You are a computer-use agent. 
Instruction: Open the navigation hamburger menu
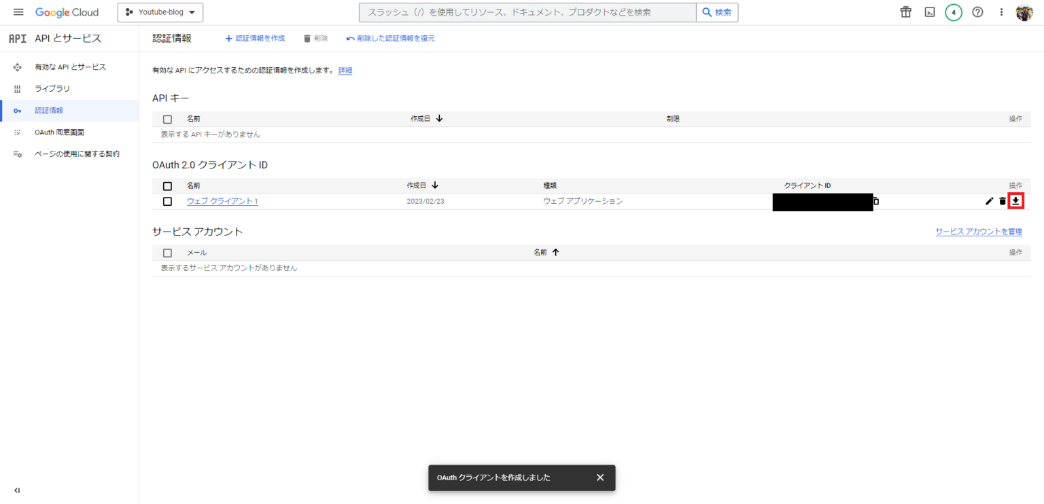(18, 11)
